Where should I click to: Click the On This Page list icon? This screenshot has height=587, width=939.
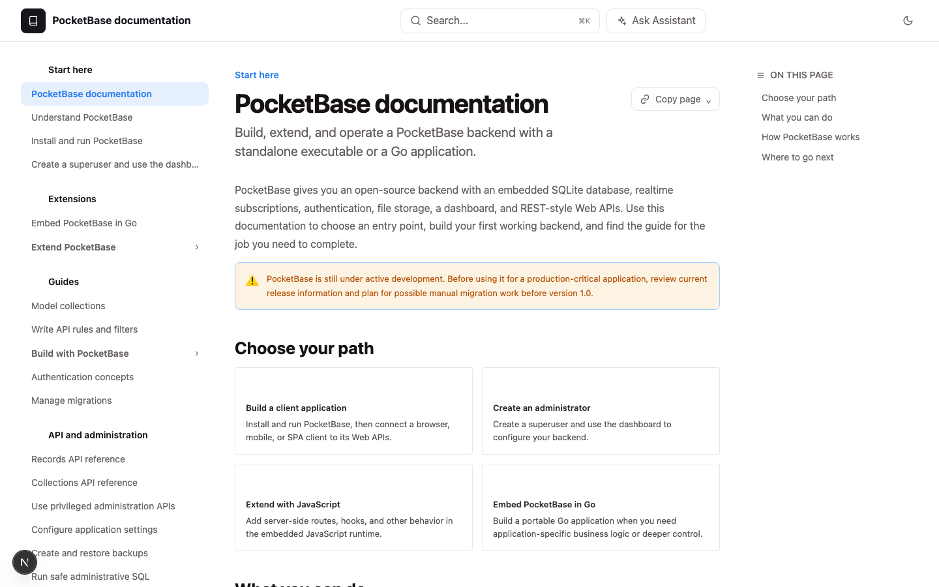coord(760,76)
